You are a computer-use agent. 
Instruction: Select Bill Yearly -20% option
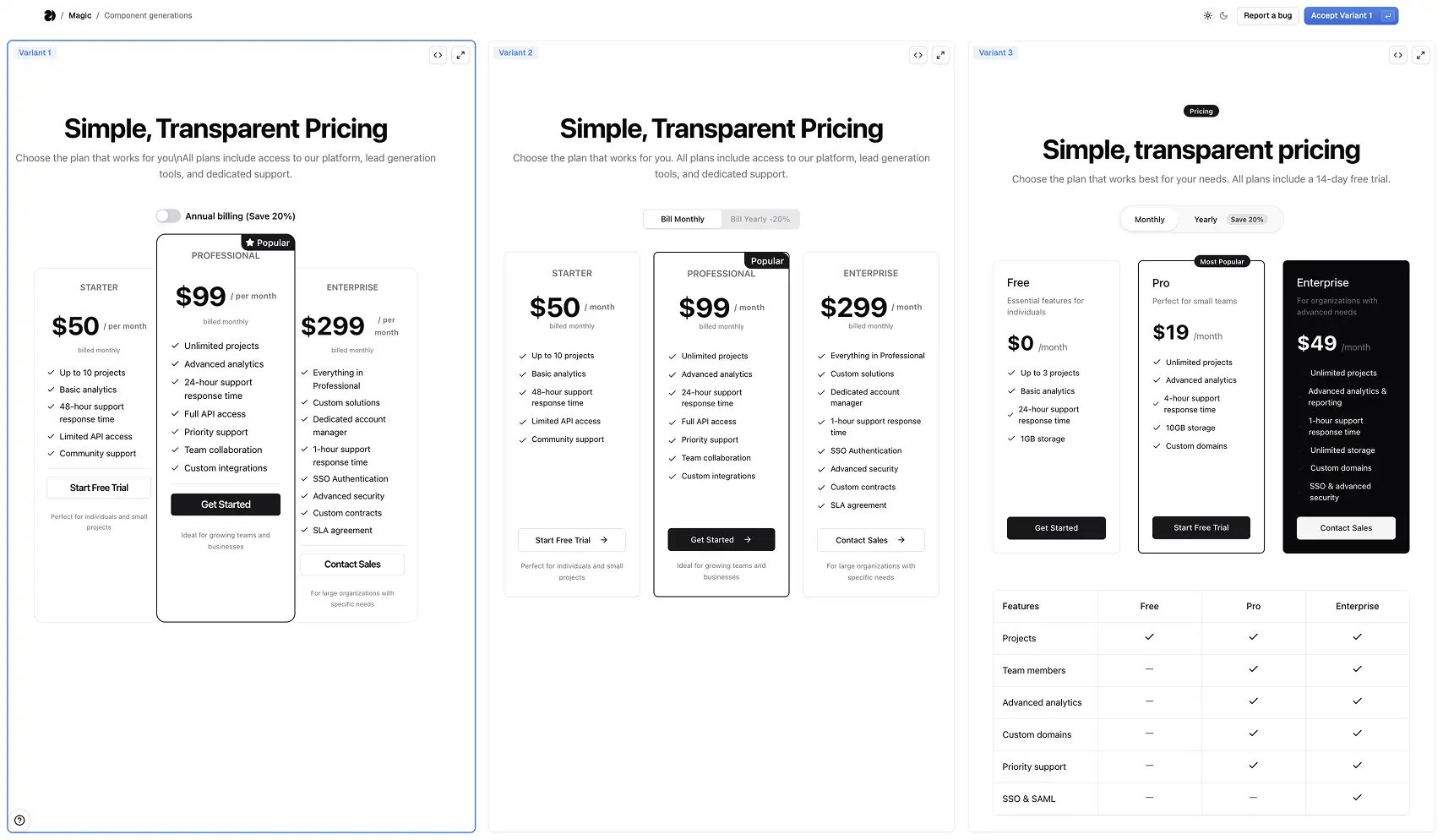pyautogui.click(x=760, y=219)
